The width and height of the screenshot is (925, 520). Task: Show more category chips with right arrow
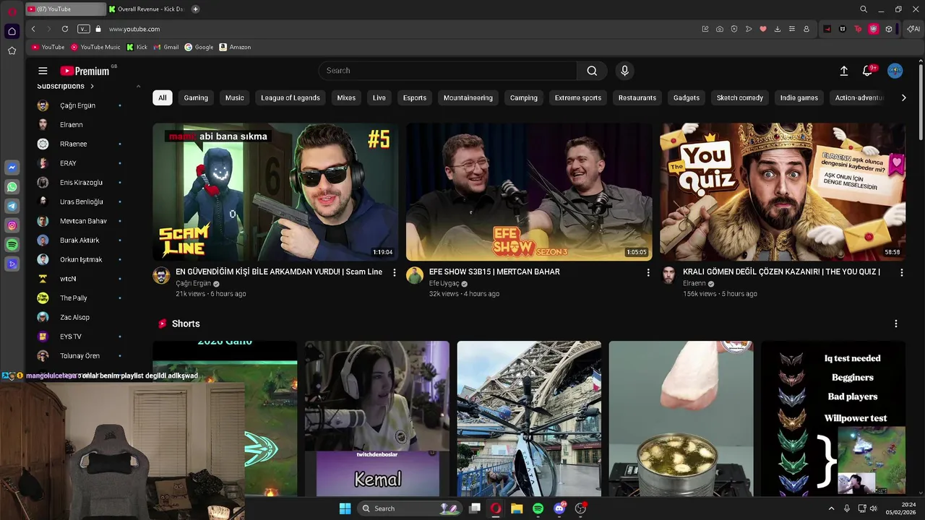point(903,97)
